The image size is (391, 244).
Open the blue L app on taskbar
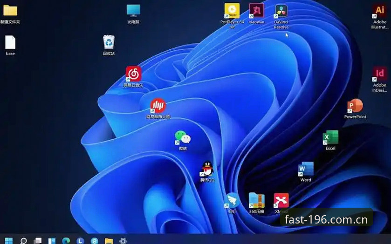80,241
